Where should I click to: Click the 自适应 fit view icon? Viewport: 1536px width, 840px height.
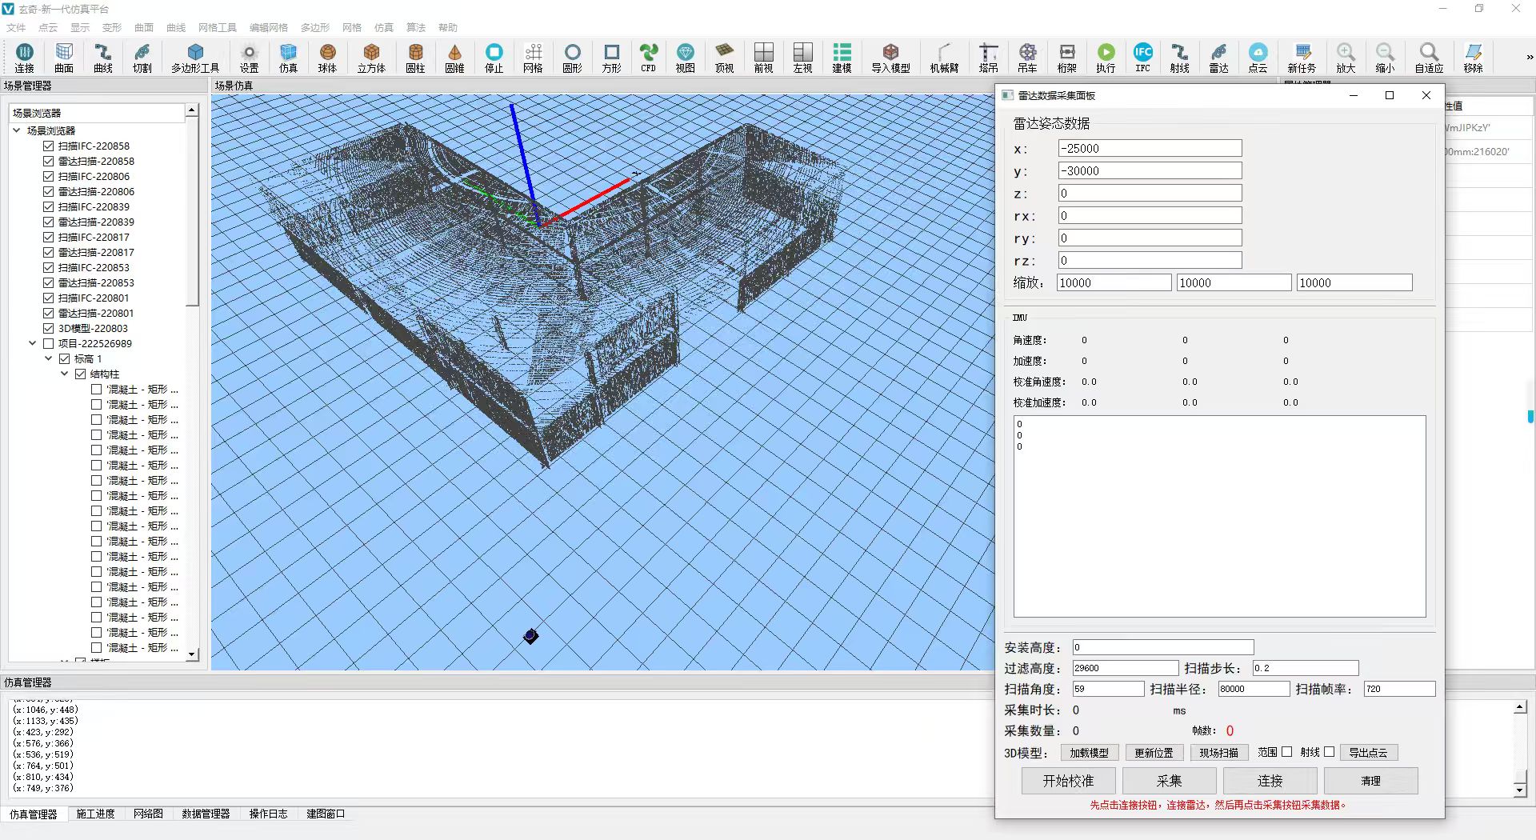point(1429,58)
